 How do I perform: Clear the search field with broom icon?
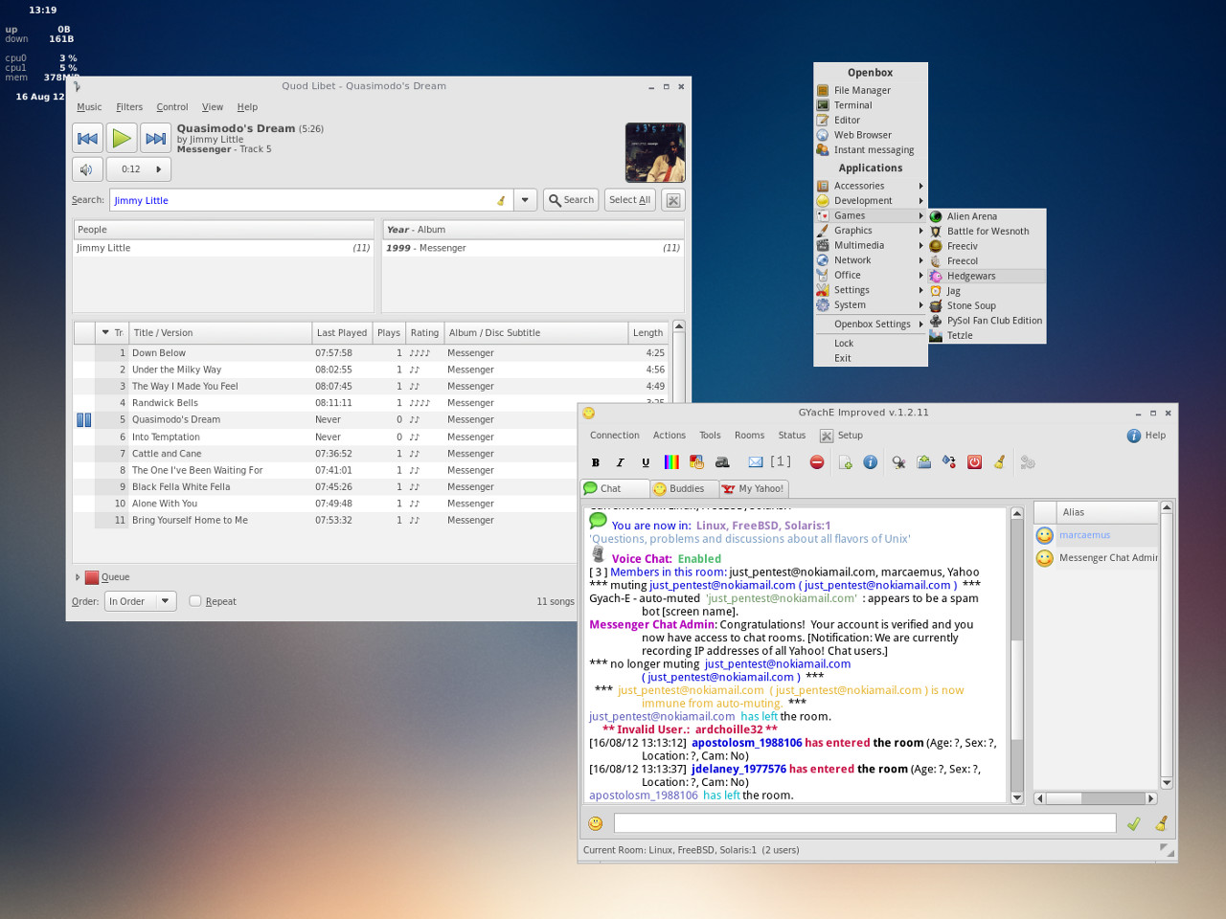(x=500, y=200)
